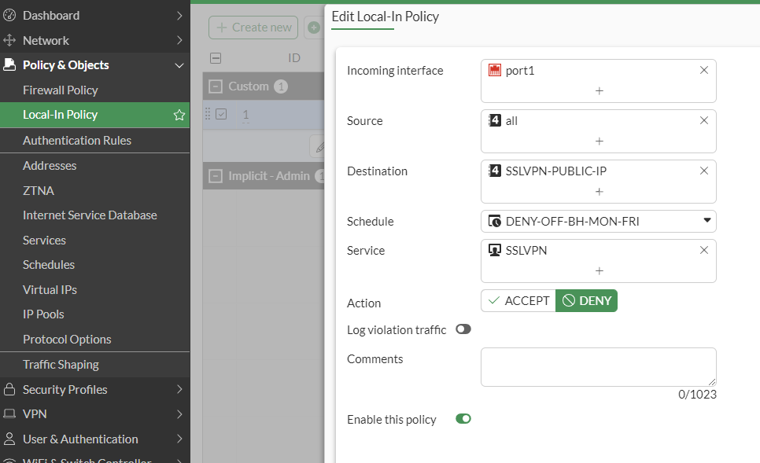
Task: Click the Create new button
Action: coord(253,28)
